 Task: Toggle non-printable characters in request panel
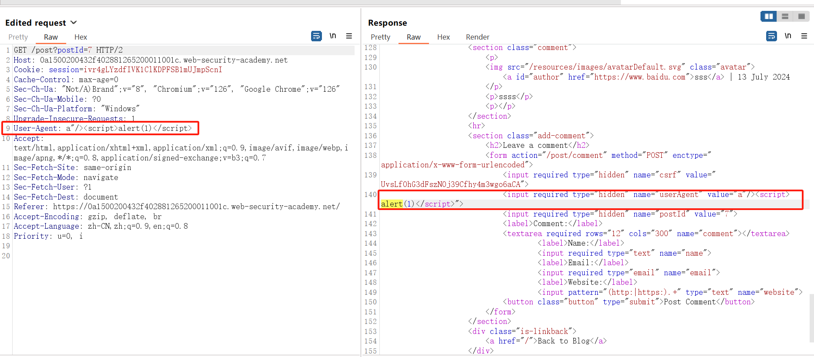333,36
